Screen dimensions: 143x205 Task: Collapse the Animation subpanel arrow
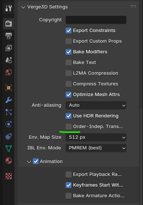(29, 162)
